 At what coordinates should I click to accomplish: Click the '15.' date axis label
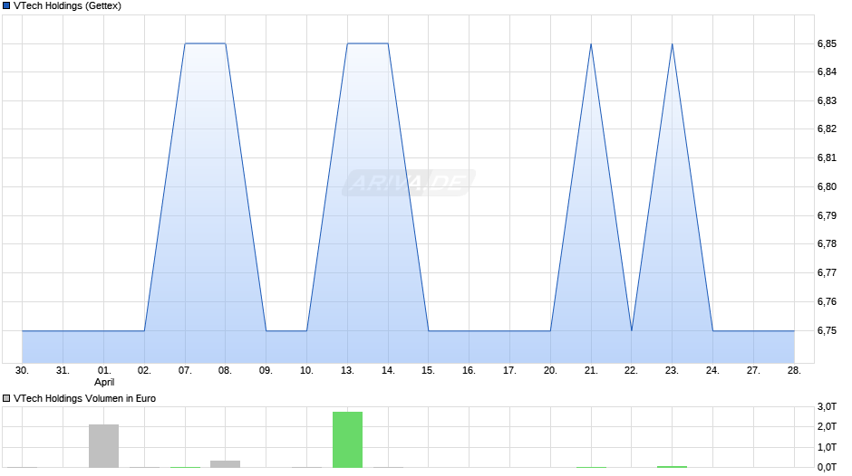coord(428,371)
